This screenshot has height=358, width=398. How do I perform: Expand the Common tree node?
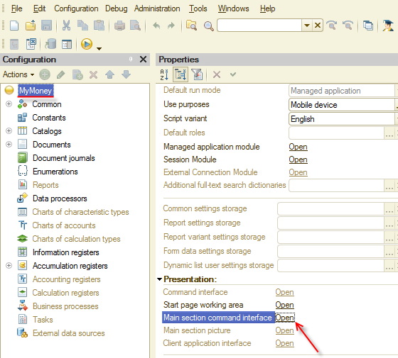(9, 104)
